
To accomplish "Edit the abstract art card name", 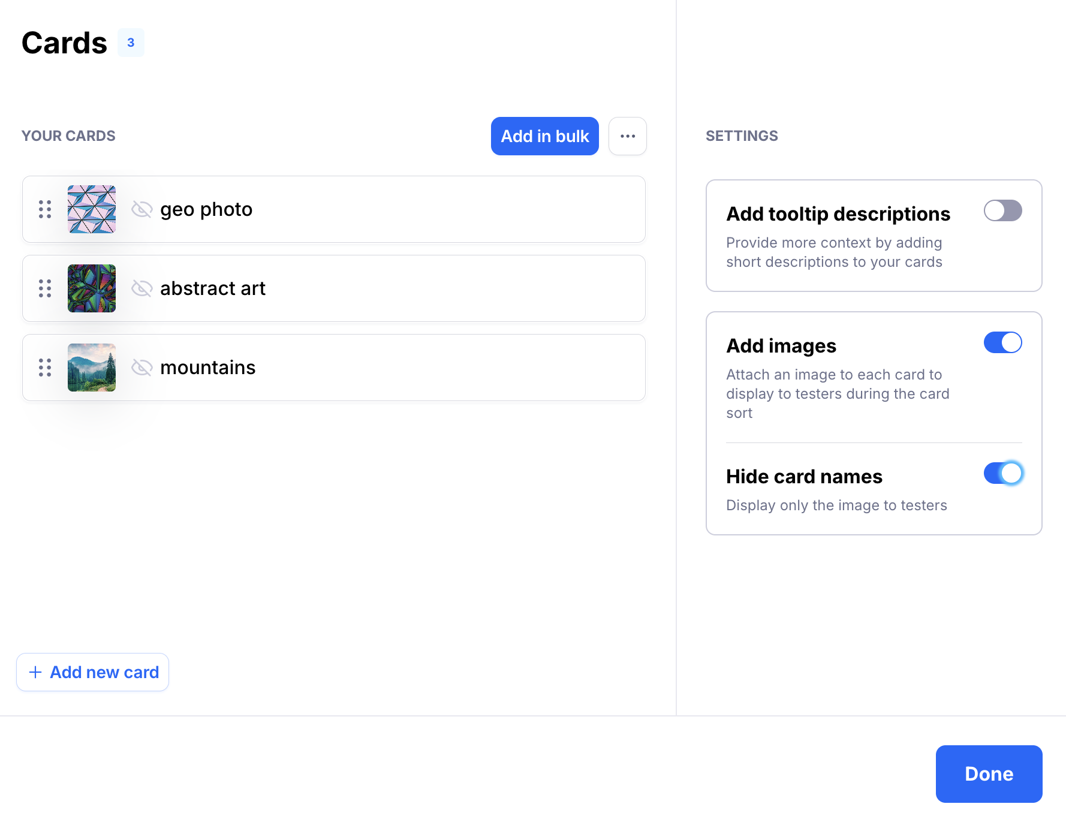I will [213, 288].
